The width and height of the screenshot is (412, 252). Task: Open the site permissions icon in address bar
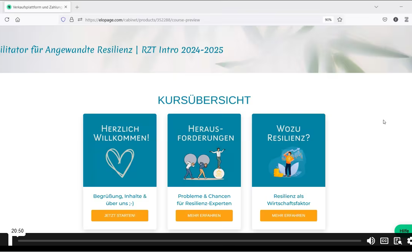(80, 20)
